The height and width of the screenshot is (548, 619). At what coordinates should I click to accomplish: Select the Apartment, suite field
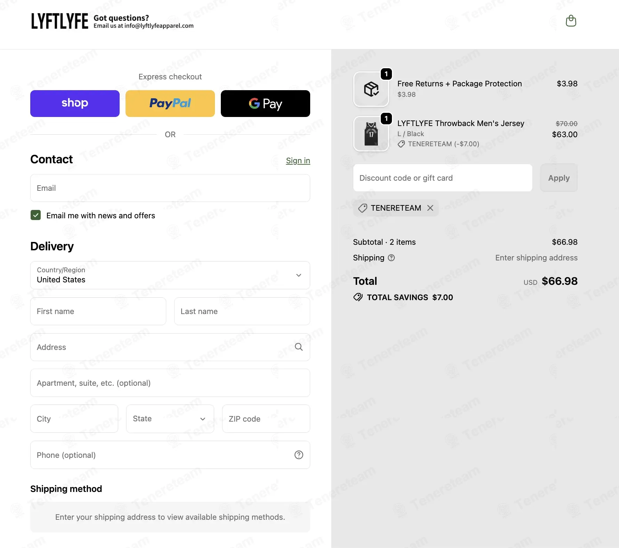pyautogui.click(x=170, y=383)
